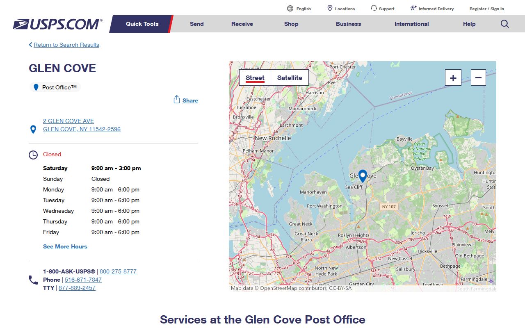Open the Receive menu

(242, 24)
